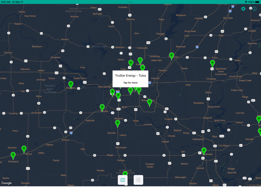Click the Hominy town label
The height and width of the screenshot is (196, 261).
[x=65, y=39]
